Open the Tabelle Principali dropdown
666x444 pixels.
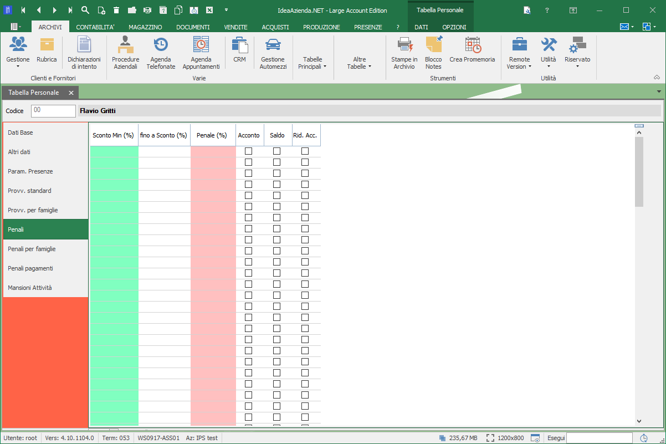point(312,63)
